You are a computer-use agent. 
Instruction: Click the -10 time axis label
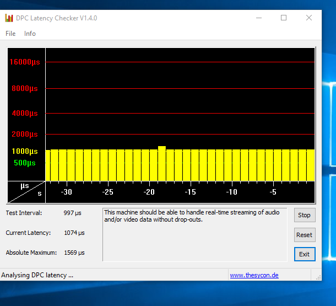[232, 192]
